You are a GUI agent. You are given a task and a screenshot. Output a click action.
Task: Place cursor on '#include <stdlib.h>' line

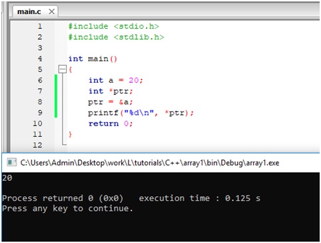[116, 37]
